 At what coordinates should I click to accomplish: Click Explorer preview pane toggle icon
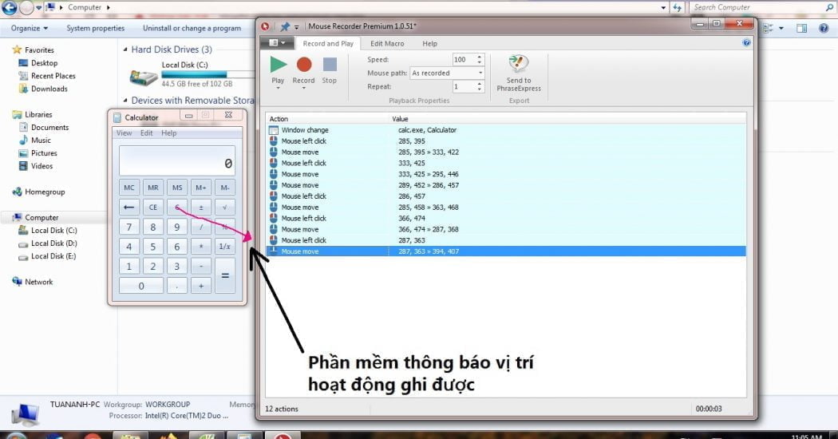point(801,29)
